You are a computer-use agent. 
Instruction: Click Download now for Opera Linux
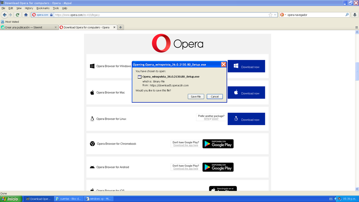246,119
